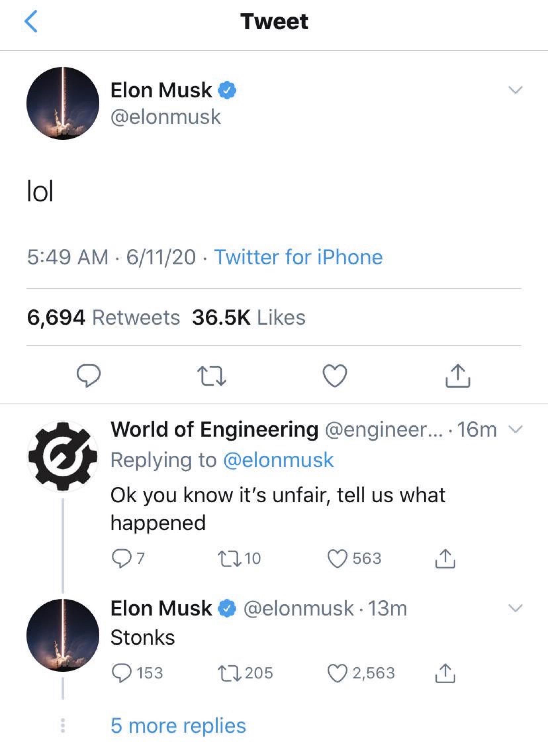
Task: Retweet World of Engineering's reply
Action: [x=229, y=558]
